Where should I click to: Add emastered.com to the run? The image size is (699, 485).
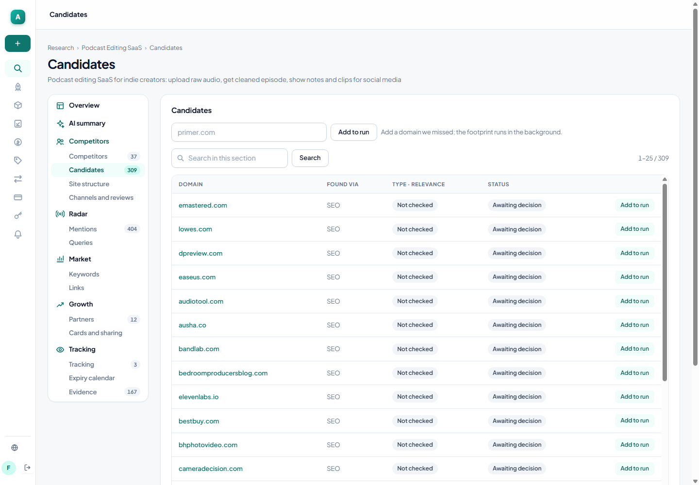634,205
